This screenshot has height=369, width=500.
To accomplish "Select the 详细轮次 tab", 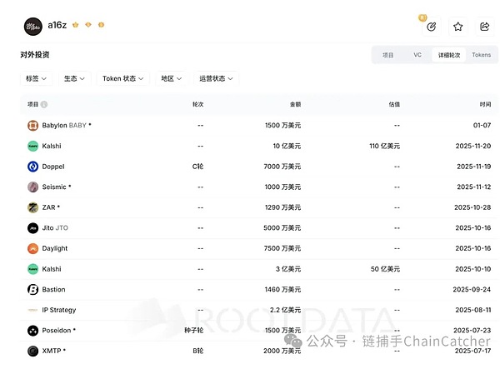I will point(448,55).
